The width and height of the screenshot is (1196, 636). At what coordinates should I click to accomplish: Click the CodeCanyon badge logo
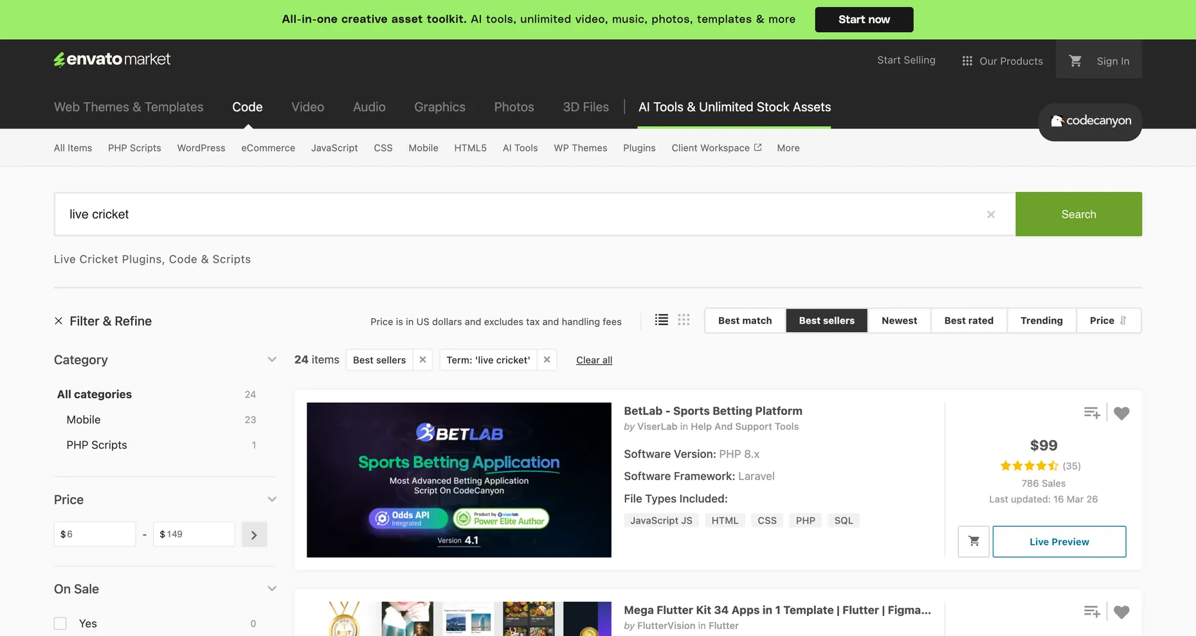1091,121
